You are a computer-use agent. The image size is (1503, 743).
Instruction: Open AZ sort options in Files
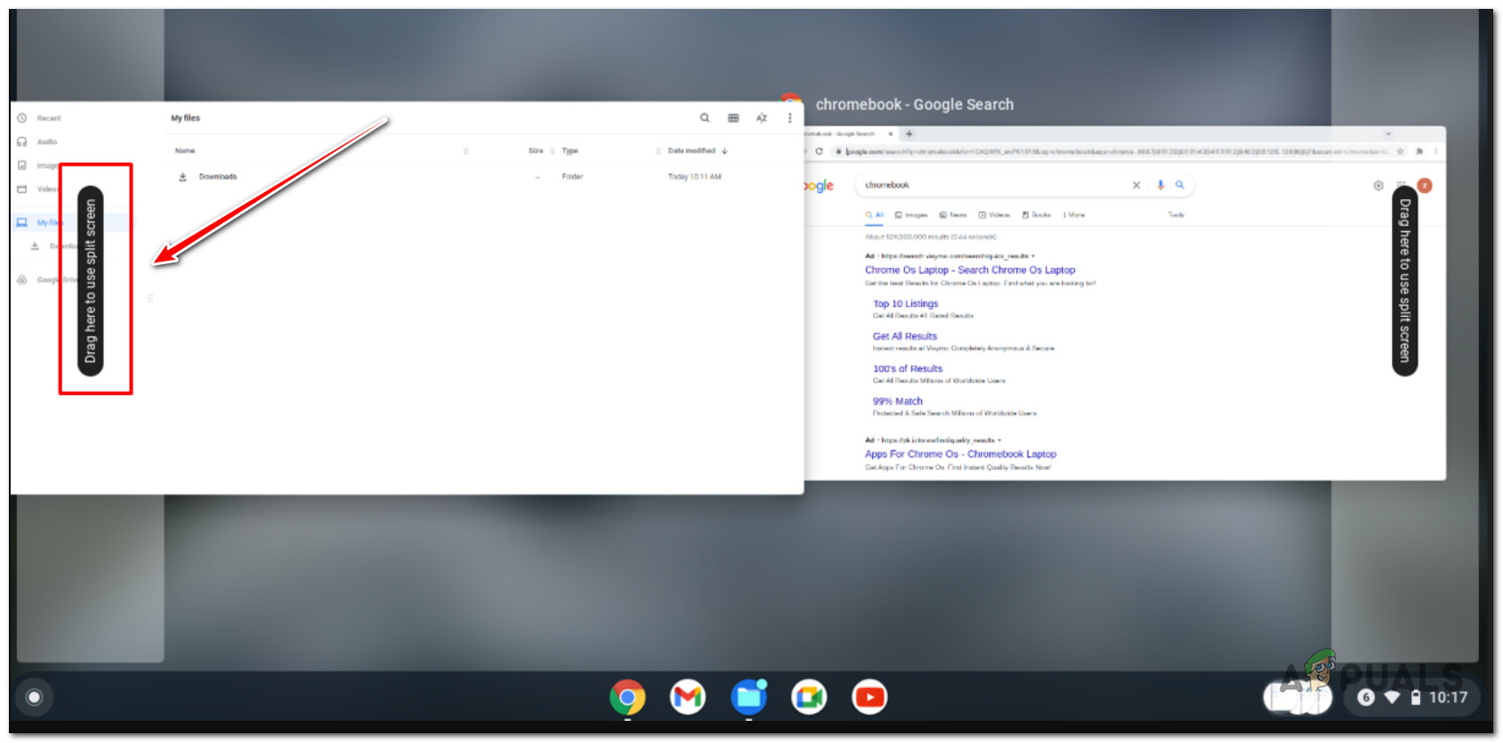click(x=762, y=117)
